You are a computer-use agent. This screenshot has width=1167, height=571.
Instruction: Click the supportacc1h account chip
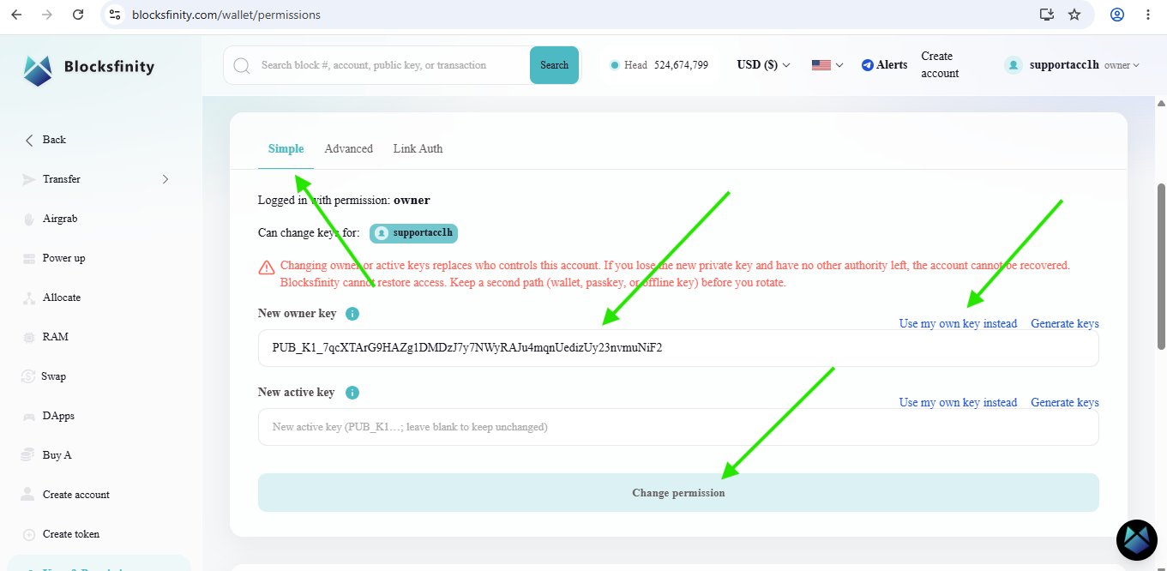[414, 233]
